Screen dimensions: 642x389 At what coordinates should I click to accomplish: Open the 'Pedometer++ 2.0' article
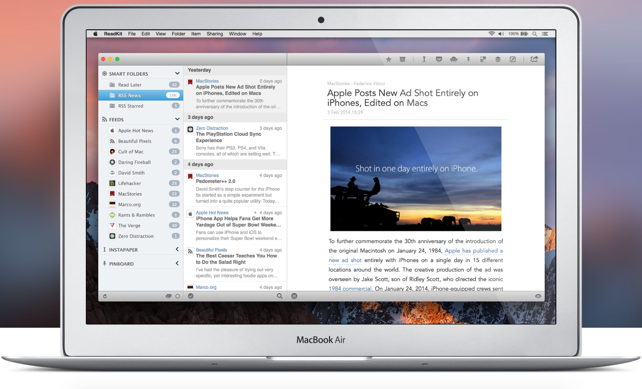point(235,188)
